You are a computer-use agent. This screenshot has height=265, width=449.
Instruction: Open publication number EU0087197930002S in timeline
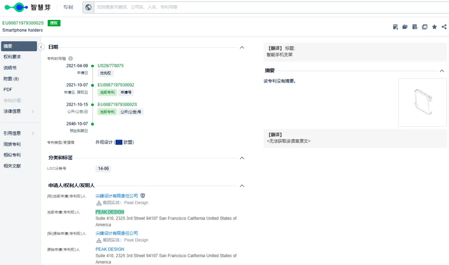[117, 104]
